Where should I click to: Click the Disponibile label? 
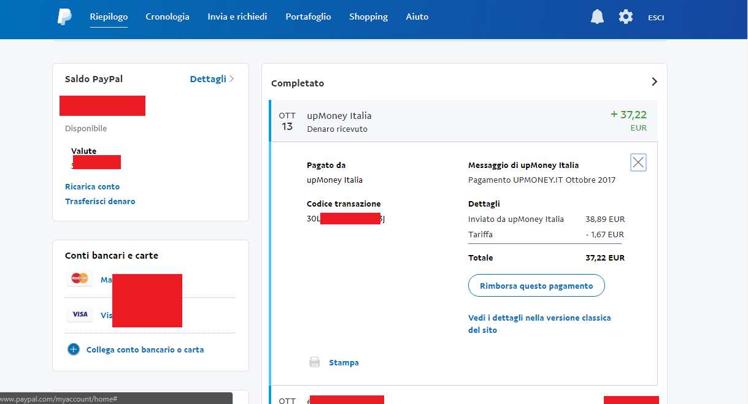86,129
